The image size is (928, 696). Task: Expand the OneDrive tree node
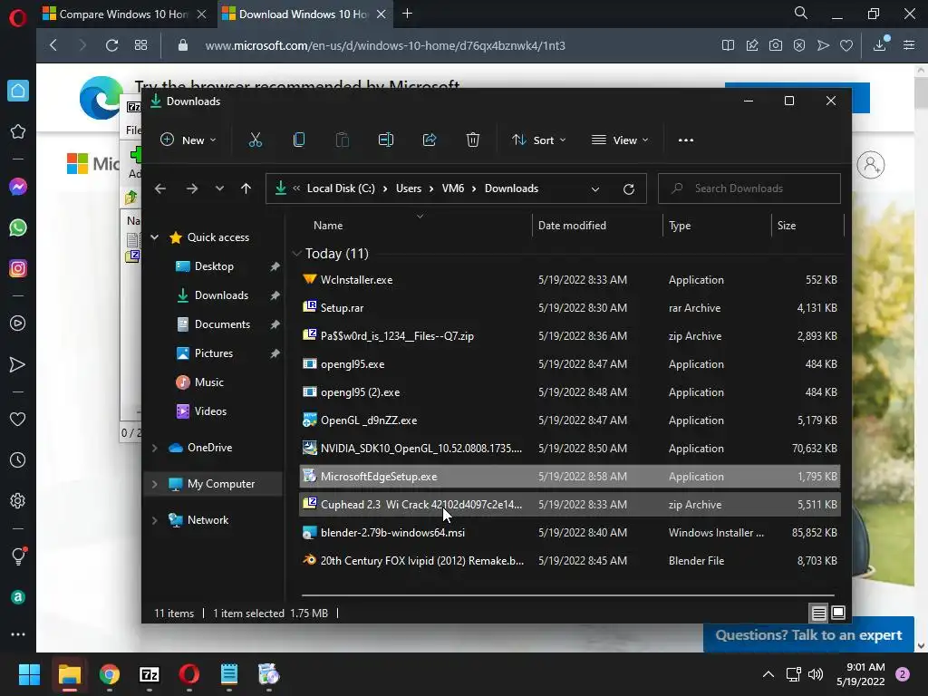154,448
